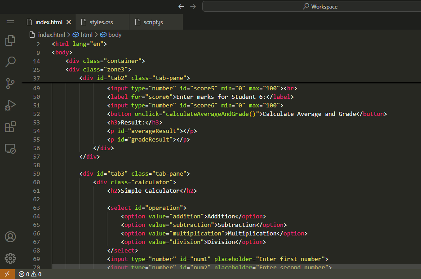Click the hamburger application menu
Image resolution: width=421 pixels, height=279 pixels.
point(10,22)
